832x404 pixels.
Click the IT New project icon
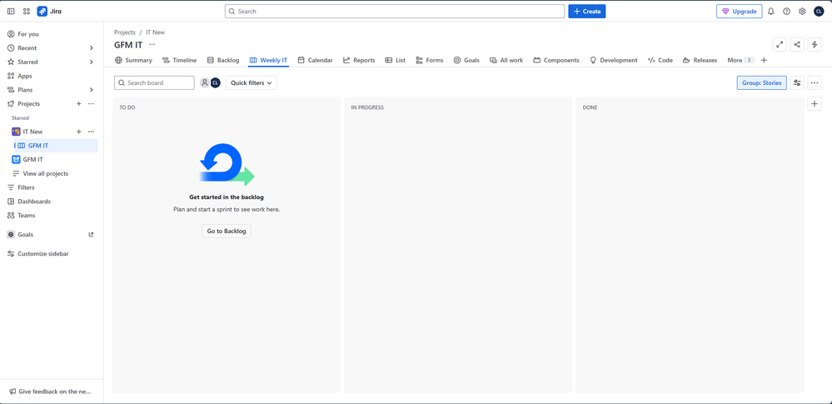(16, 132)
